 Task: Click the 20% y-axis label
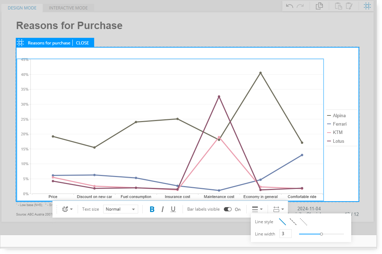click(x=24, y=134)
